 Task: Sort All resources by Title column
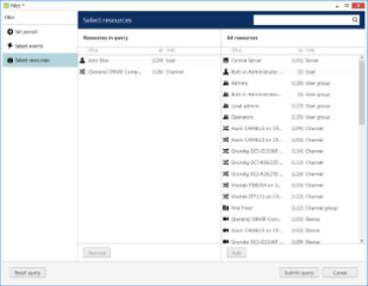click(236, 50)
